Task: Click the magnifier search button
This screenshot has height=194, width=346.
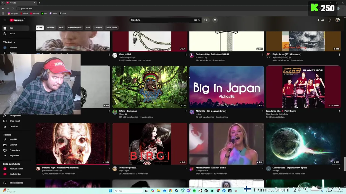Action: pos(206,20)
